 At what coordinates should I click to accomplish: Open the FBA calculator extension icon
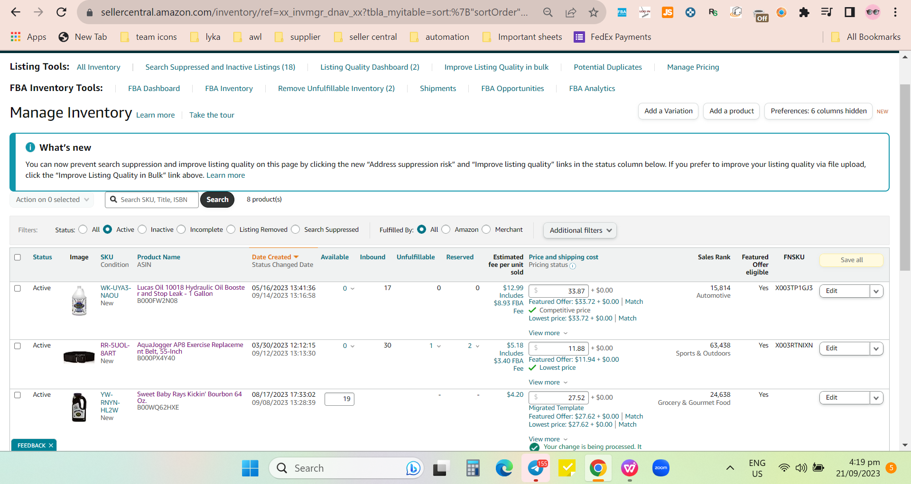[x=622, y=12]
